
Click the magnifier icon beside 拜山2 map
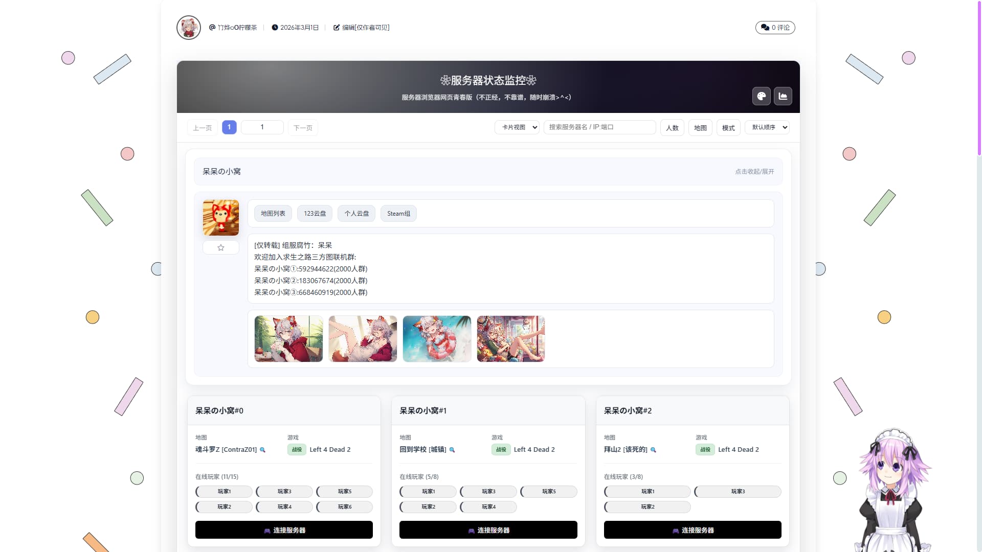653,450
